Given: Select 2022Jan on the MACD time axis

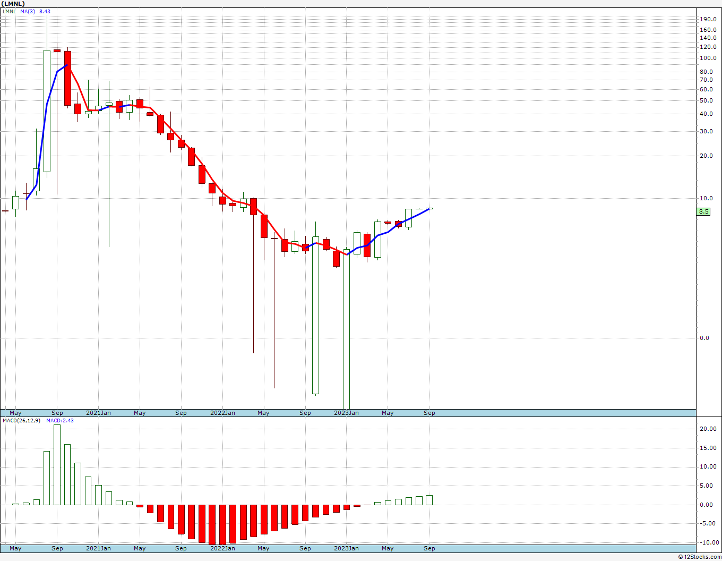Looking at the screenshot, I should [223, 548].
